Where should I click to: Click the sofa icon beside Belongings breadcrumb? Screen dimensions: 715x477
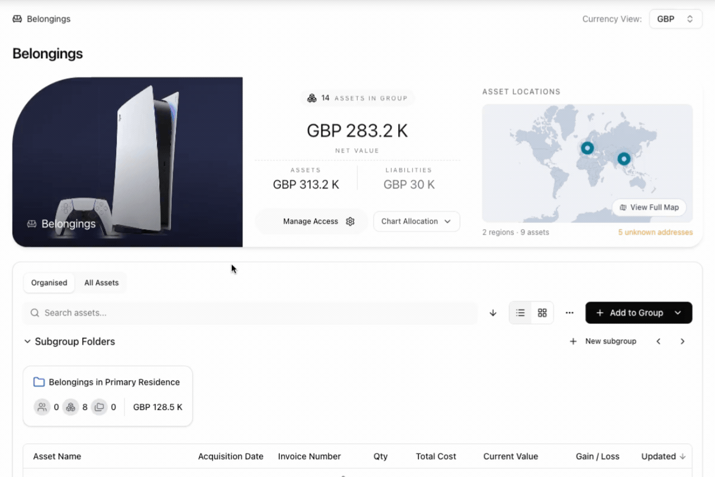tap(17, 19)
